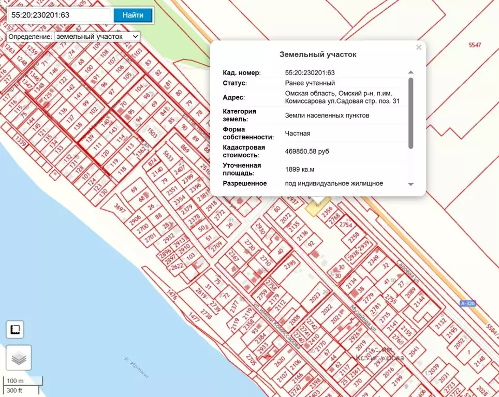Select parcel 5547 on the map
This screenshot has height=397, width=499.
(475, 45)
